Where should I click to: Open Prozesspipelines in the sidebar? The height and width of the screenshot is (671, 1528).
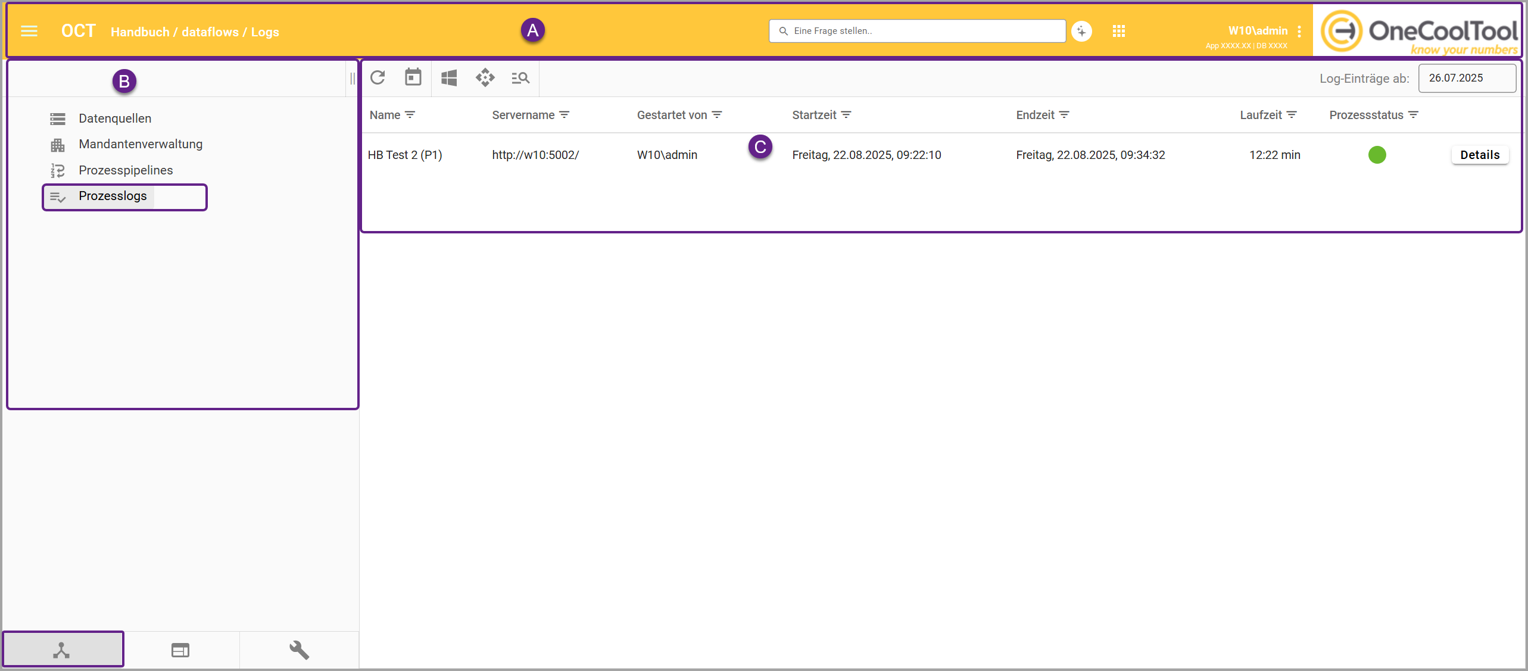[x=126, y=170]
